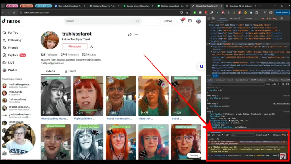Expand the head element node
Viewport: 291px width, 164px height.
click(209, 41)
